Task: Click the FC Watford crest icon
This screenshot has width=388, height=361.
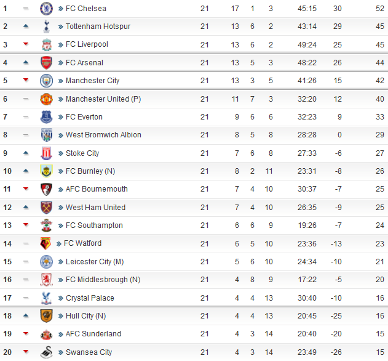Action: coord(46,243)
